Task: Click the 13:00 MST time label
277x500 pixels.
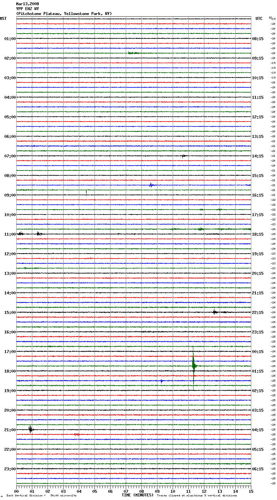Action: click(x=10, y=273)
